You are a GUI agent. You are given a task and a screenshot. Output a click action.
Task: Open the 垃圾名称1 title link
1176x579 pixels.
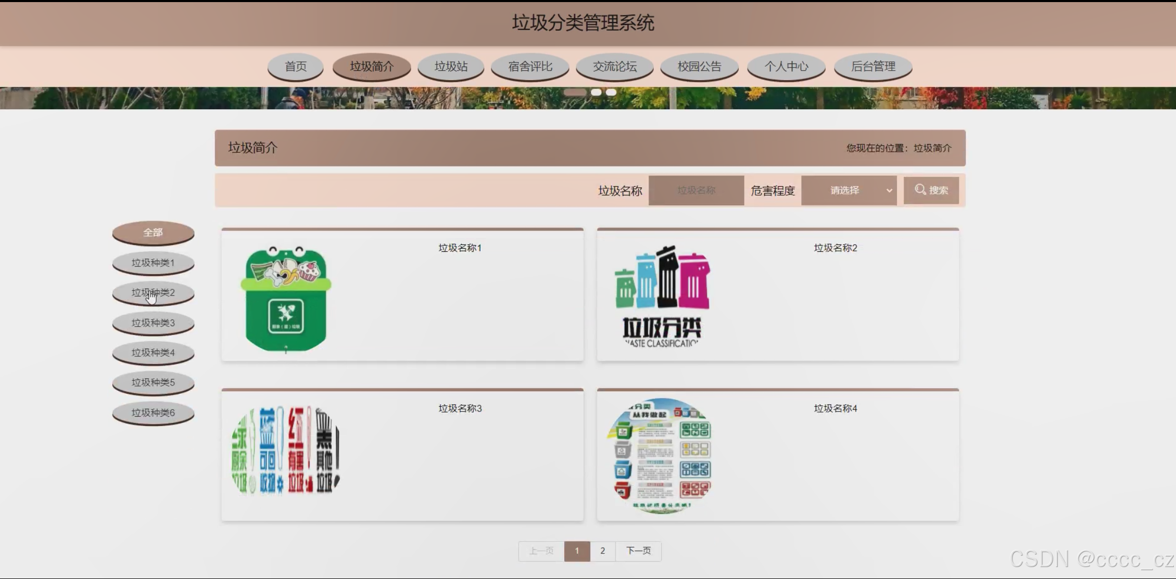(x=460, y=248)
